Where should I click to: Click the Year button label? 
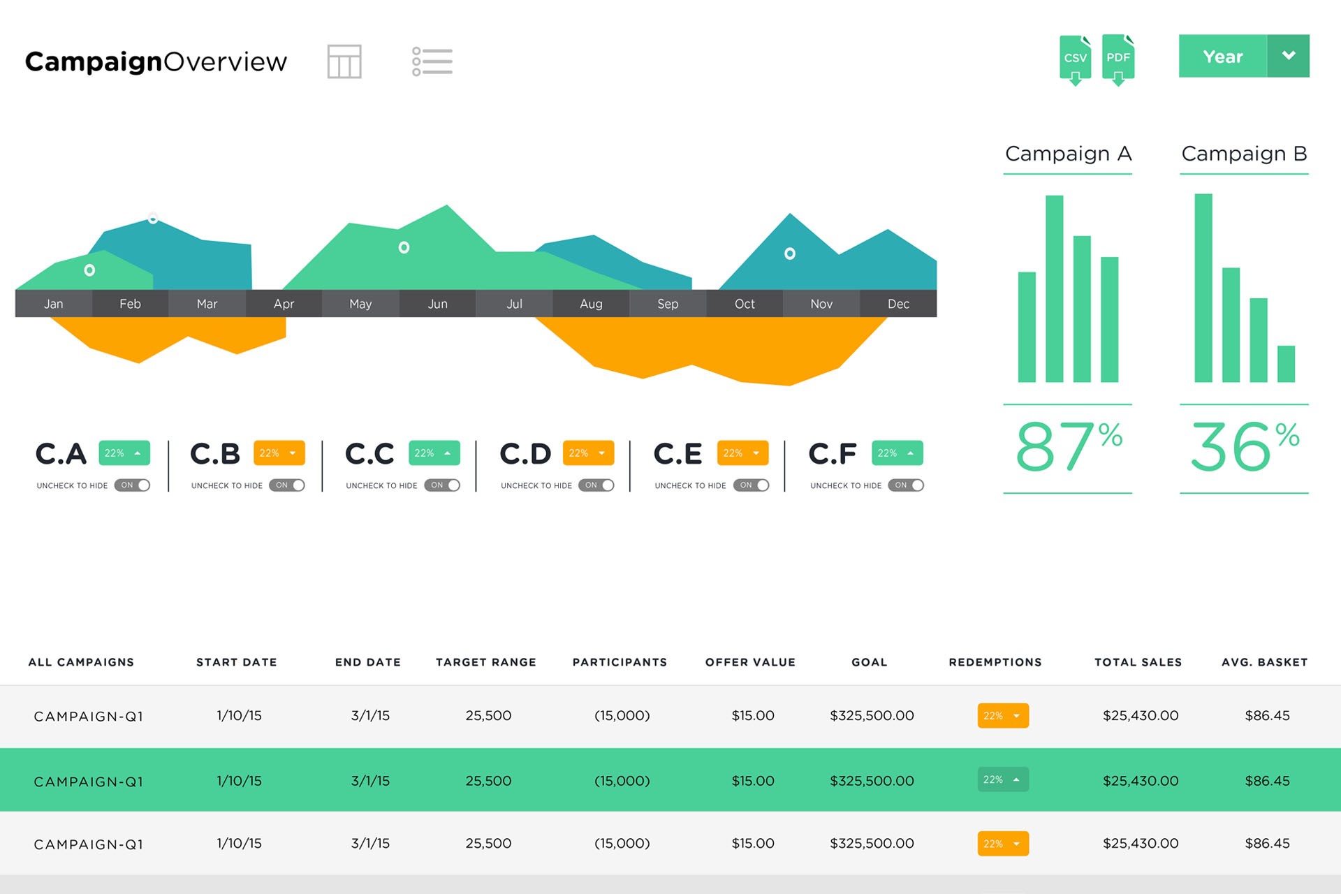click(1222, 56)
